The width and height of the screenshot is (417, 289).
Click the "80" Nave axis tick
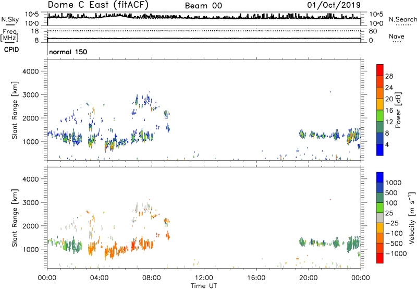coord(373,31)
